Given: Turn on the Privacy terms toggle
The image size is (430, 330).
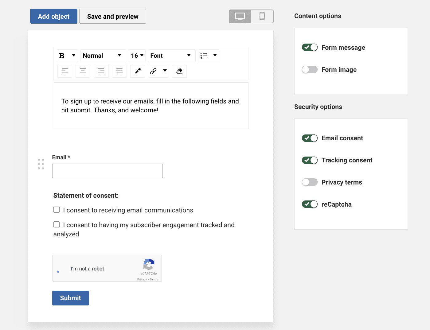Looking at the screenshot, I should pyautogui.click(x=310, y=182).
